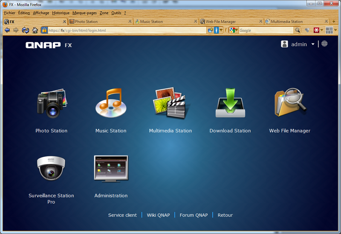341x234 pixels.
Task: Open the Affichage menu
Action: tap(41, 13)
